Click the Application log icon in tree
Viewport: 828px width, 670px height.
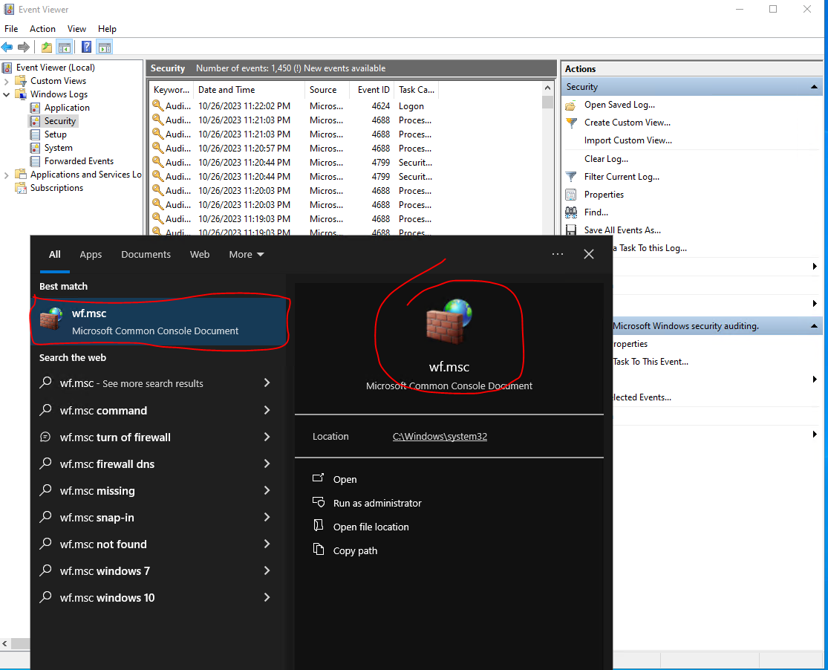(x=36, y=108)
